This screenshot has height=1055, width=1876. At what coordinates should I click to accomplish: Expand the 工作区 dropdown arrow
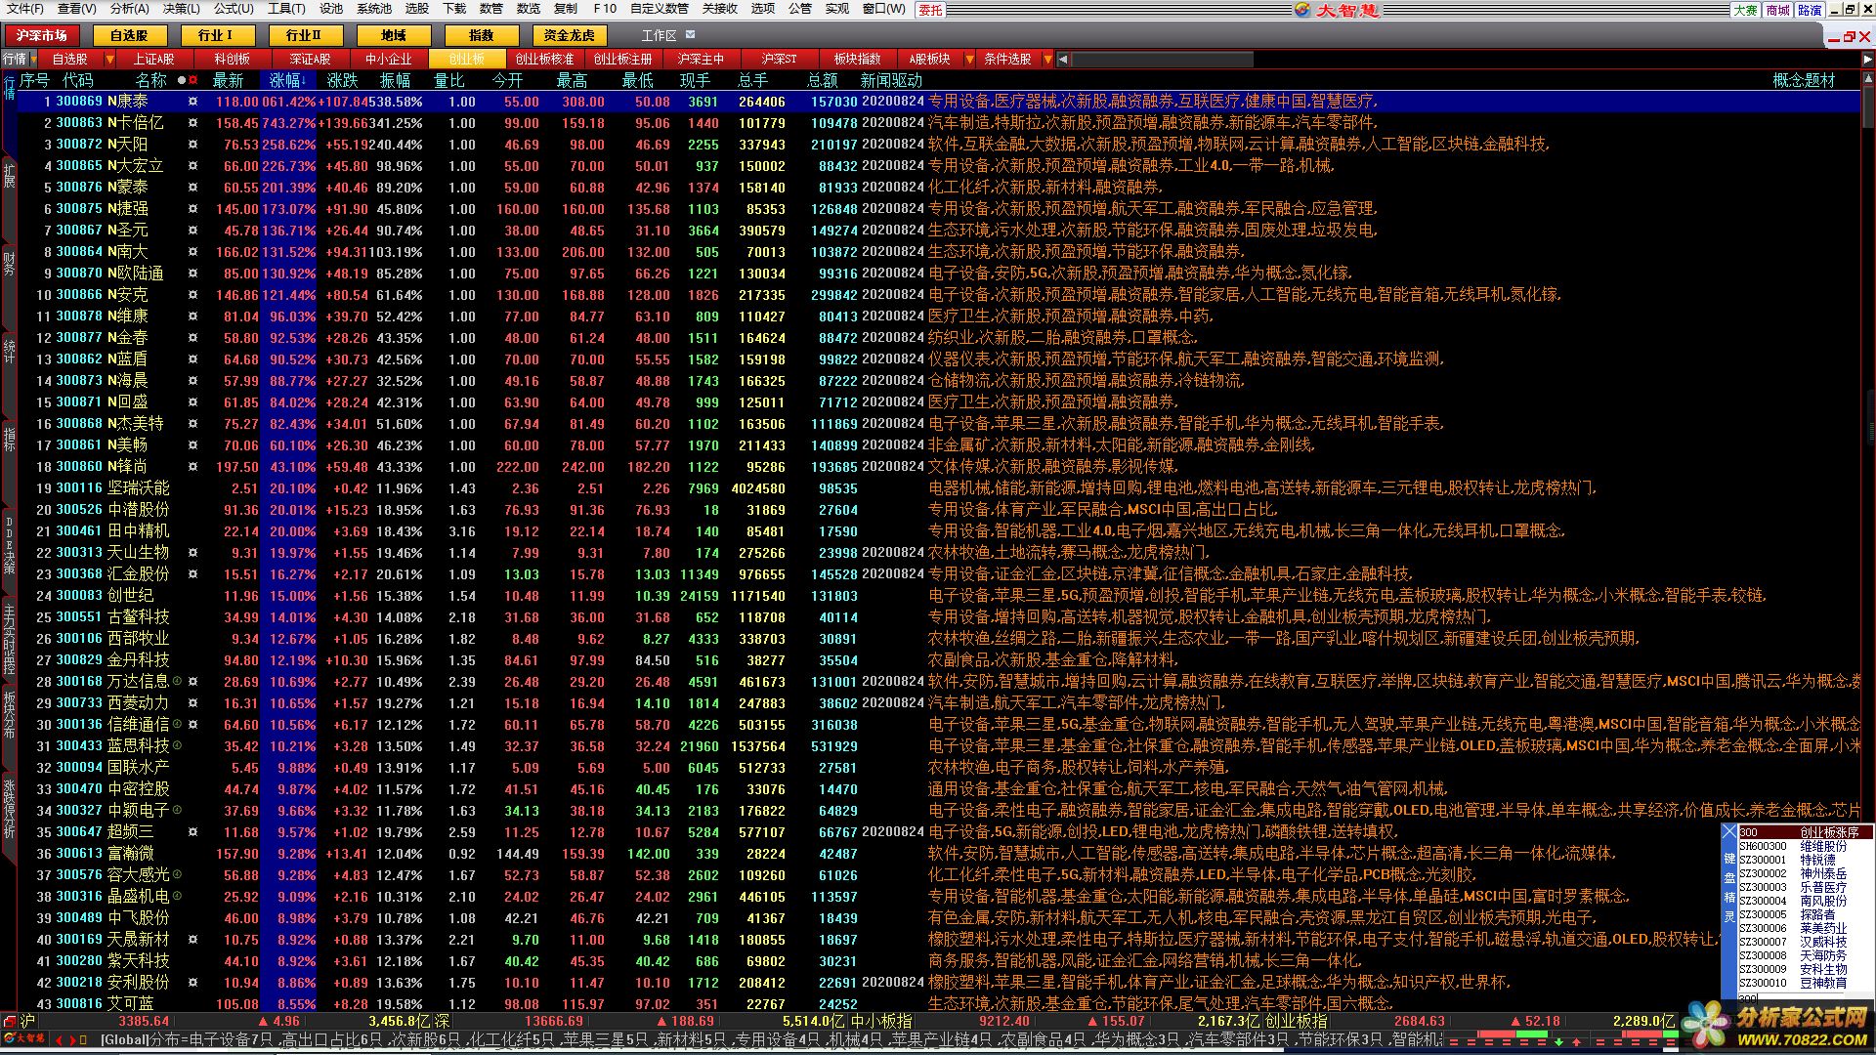point(691,35)
